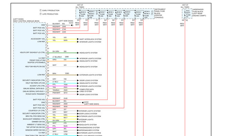Screen dimensions: 225x136
Task: Click connector terminal label E2
Action: click(105, 20)
